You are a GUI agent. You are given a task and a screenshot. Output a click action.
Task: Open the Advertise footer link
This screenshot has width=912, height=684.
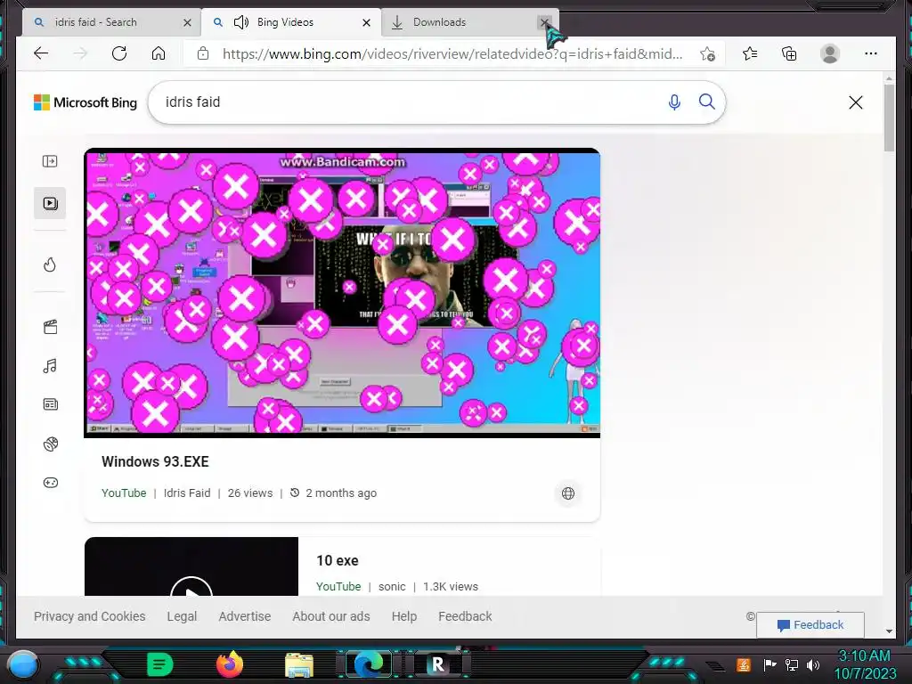click(x=245, y=616)
